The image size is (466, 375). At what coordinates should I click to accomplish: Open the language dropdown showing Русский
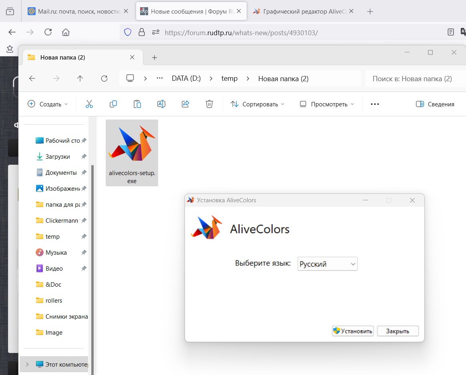tap(327, 264)
